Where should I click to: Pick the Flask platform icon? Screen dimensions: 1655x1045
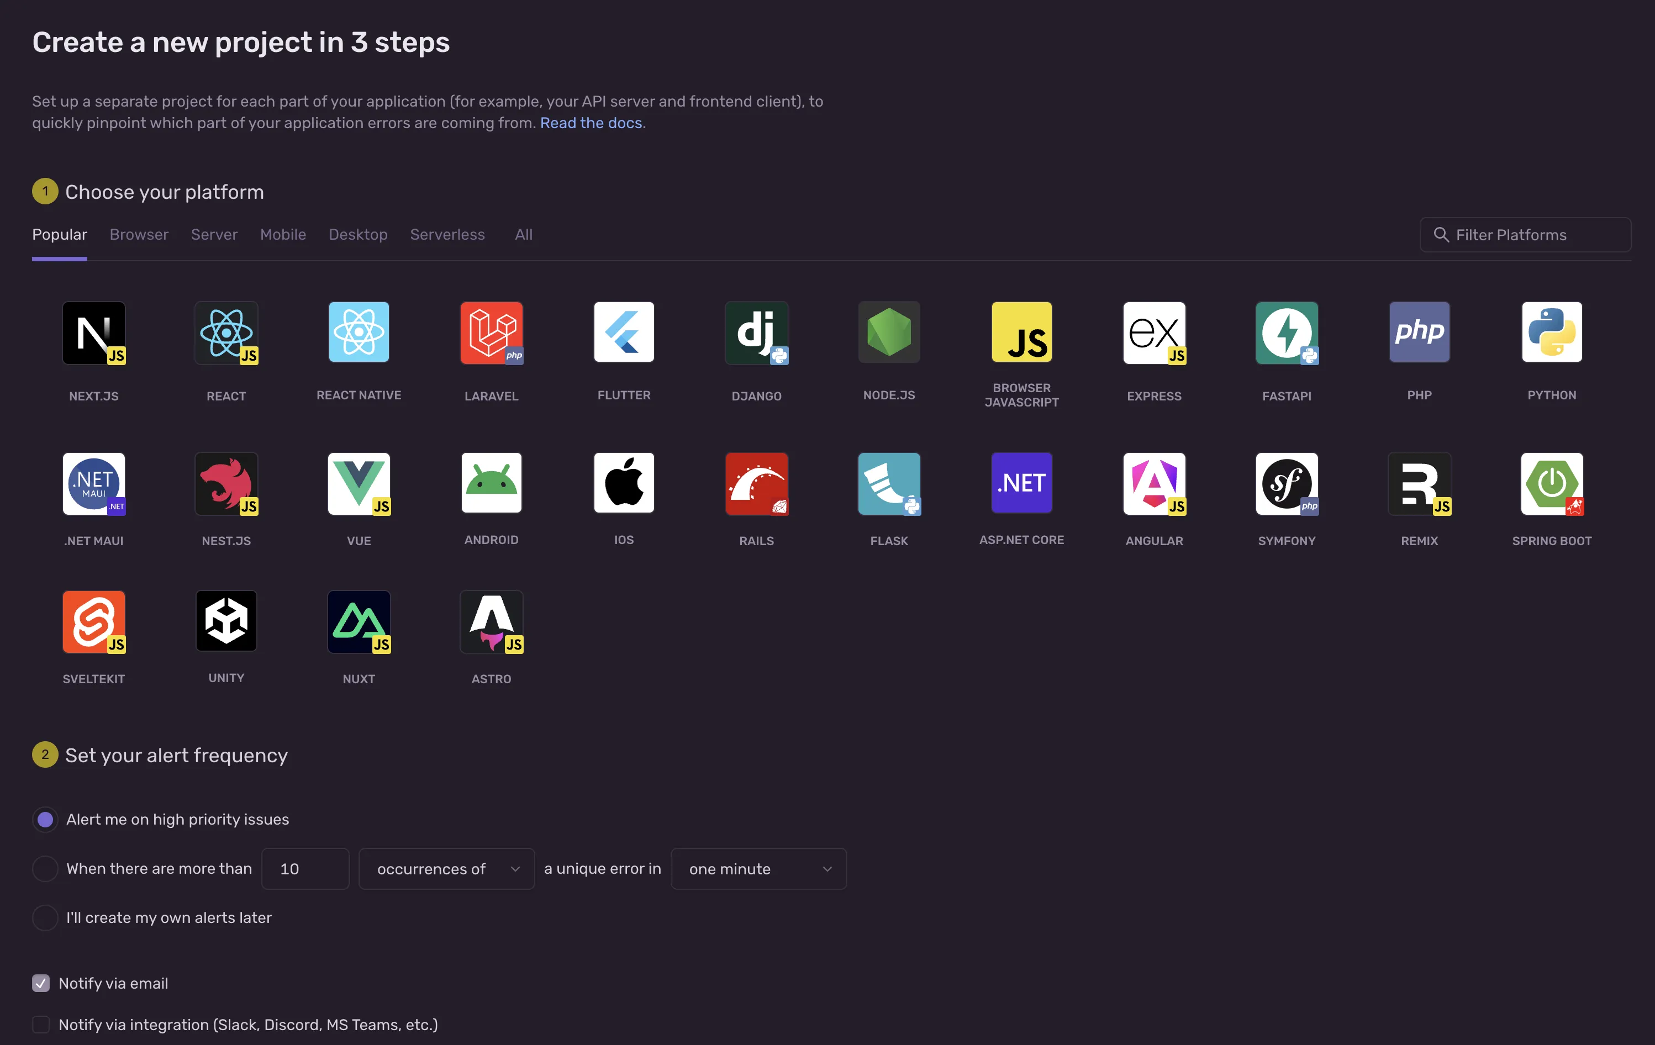click(x=889, y=484)
